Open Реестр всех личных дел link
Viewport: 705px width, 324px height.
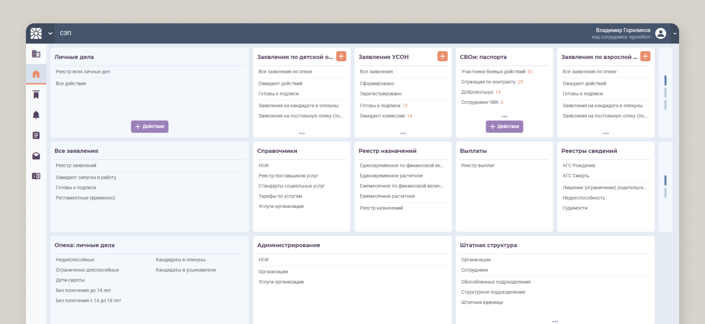click(x=83, y=72)
